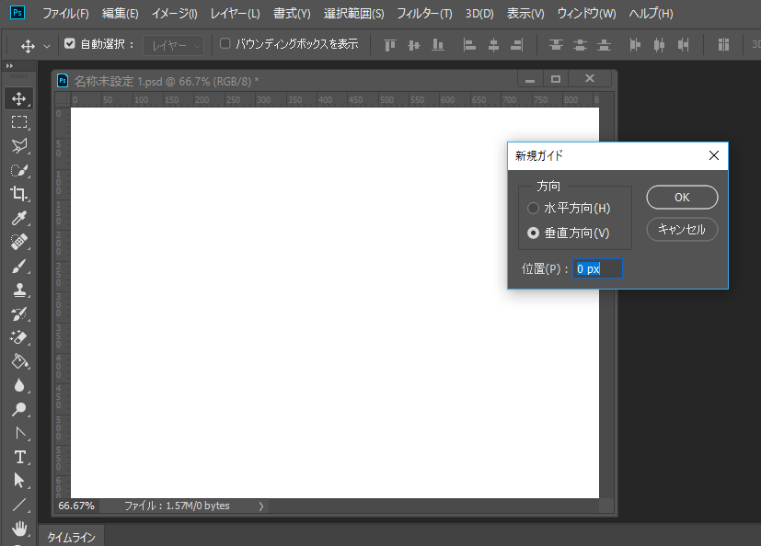Open the フィルター(T) menu
Screen dimensions: 761x546
(x=424, y=14)
